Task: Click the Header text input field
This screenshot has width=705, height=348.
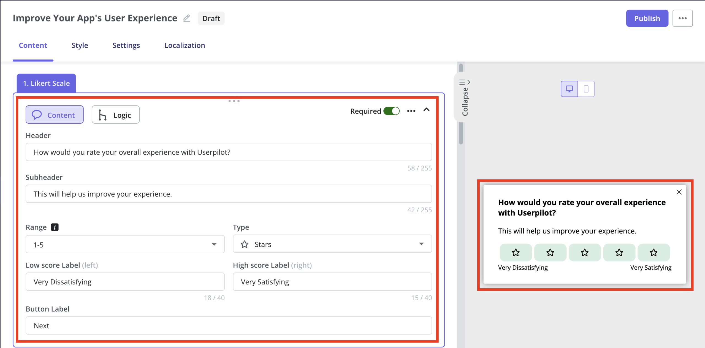Action: 229,152
